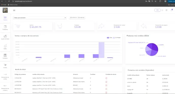The width and height of the screenshot is (175, 94).
Task: Open the Adobe Acrobat bookmark
Action: (x=13, y=5)
